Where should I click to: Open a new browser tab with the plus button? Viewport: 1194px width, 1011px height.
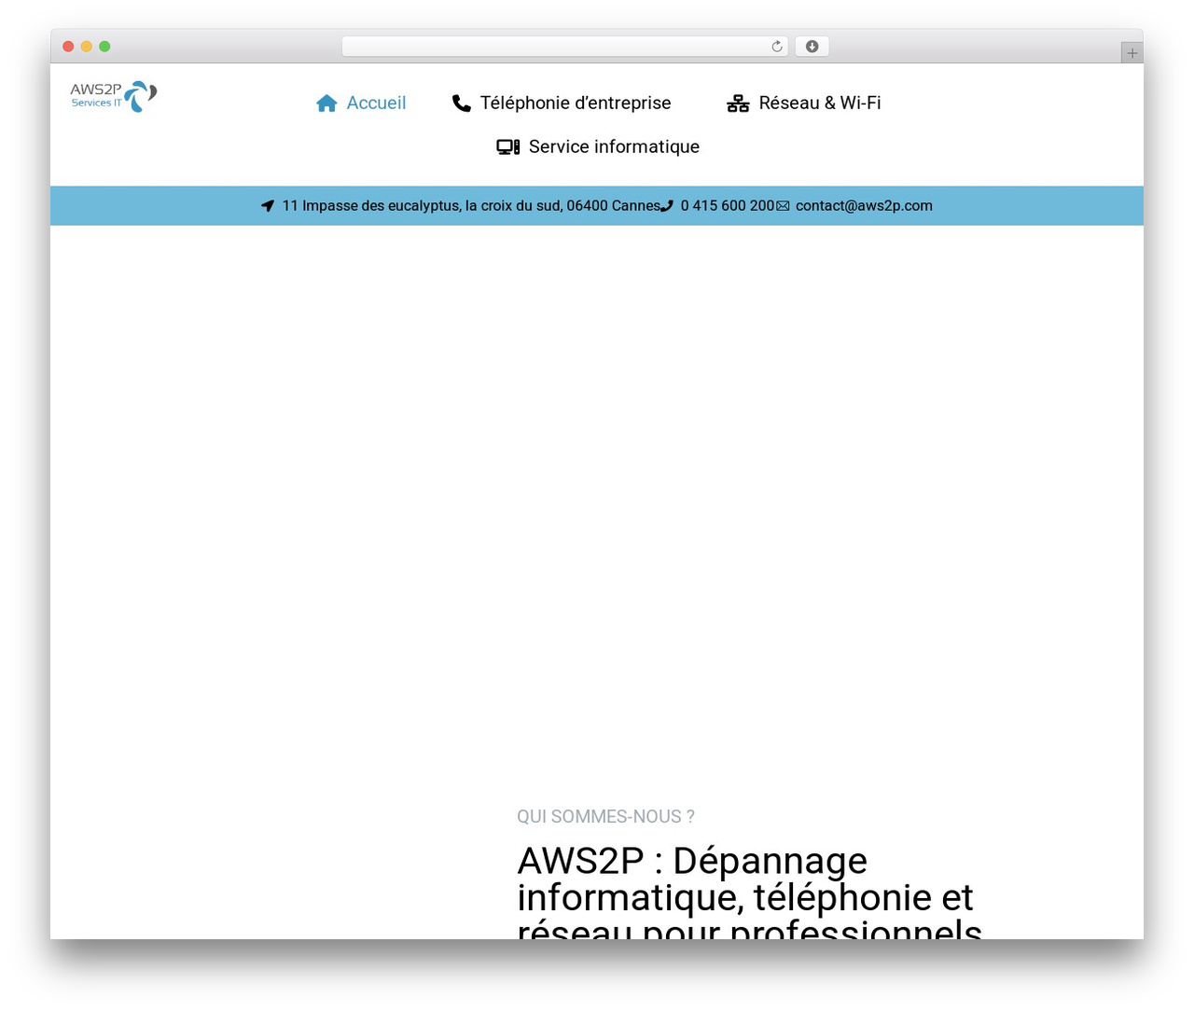click(1132, 53)
